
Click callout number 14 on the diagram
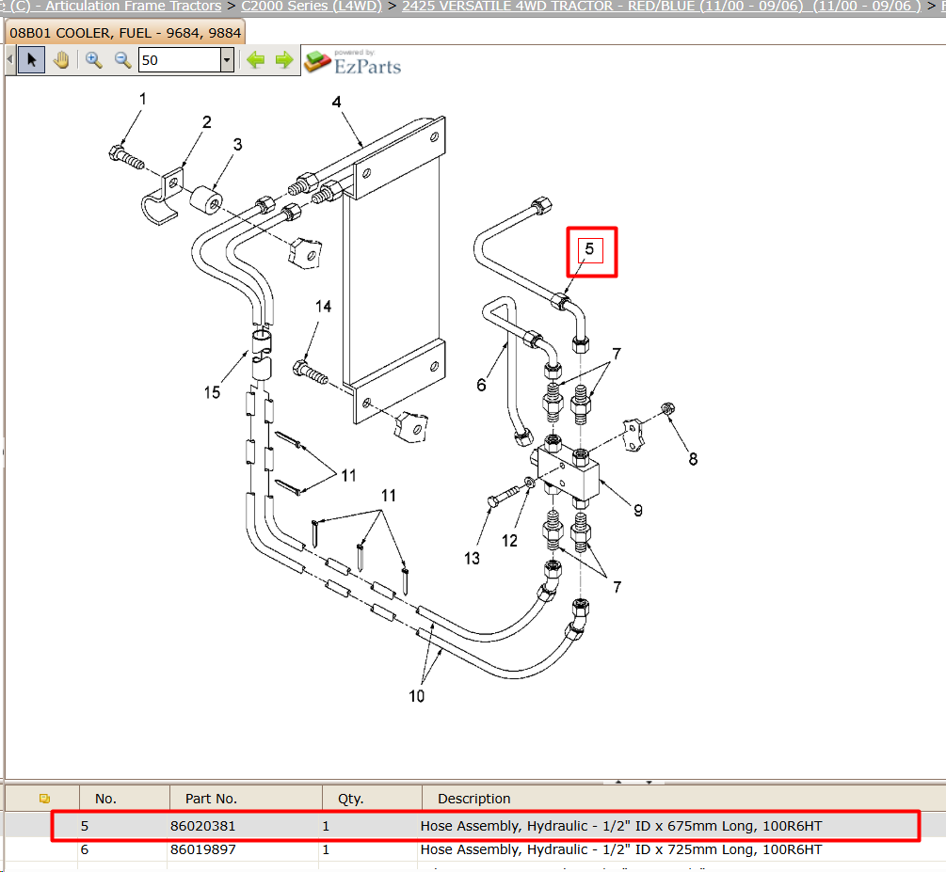point(324,307)
